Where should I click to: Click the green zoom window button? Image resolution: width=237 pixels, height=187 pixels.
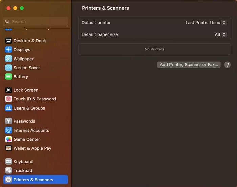coord(22,8)
